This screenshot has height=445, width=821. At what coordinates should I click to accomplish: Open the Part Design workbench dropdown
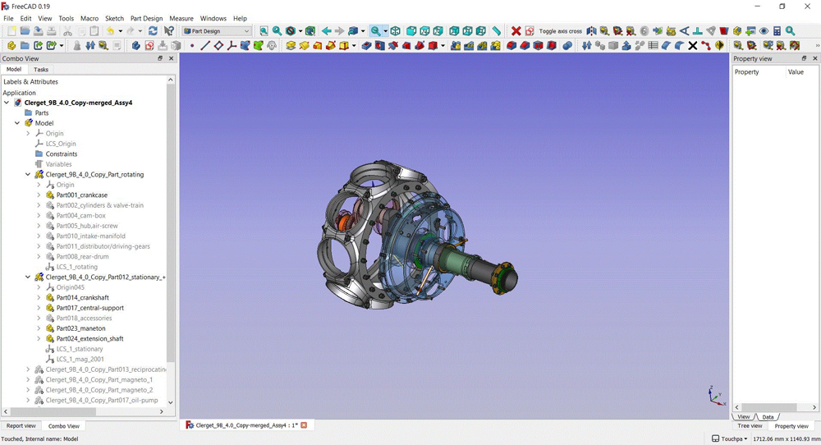tap(218, 31)
